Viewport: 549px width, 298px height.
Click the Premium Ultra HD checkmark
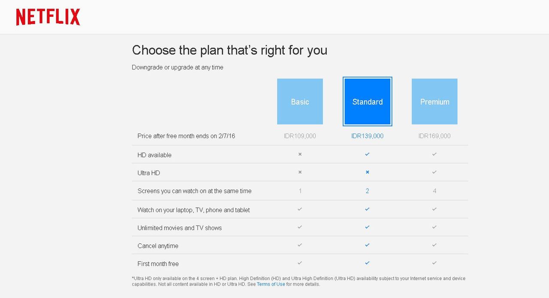[434, 172]
